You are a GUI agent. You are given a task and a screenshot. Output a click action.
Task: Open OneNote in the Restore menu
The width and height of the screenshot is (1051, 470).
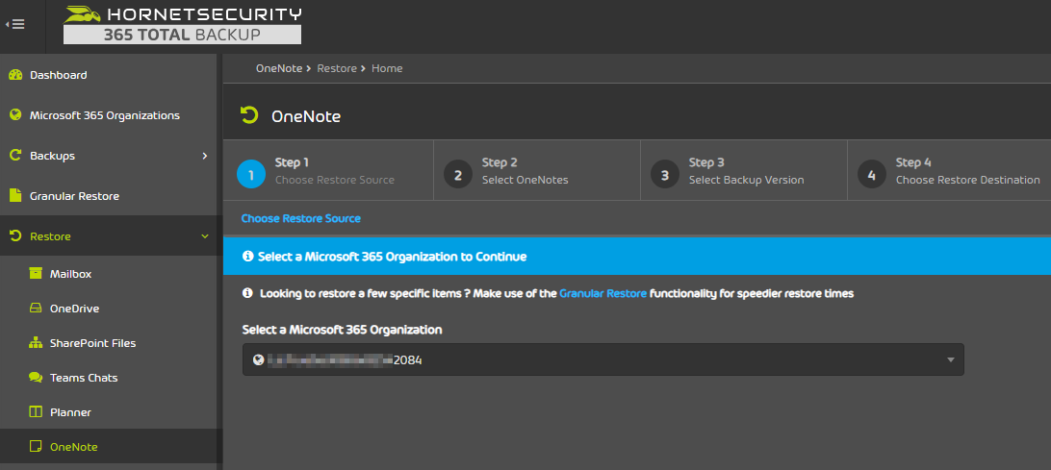click(x=73, y=447)
